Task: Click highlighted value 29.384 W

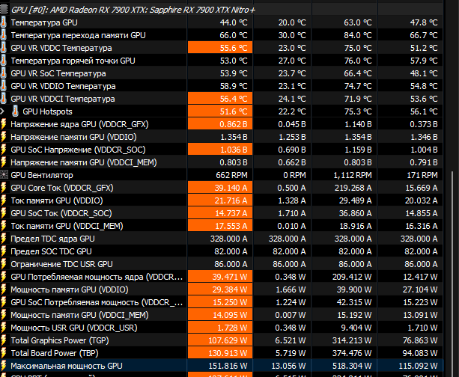Action: [x=220, y=289]
